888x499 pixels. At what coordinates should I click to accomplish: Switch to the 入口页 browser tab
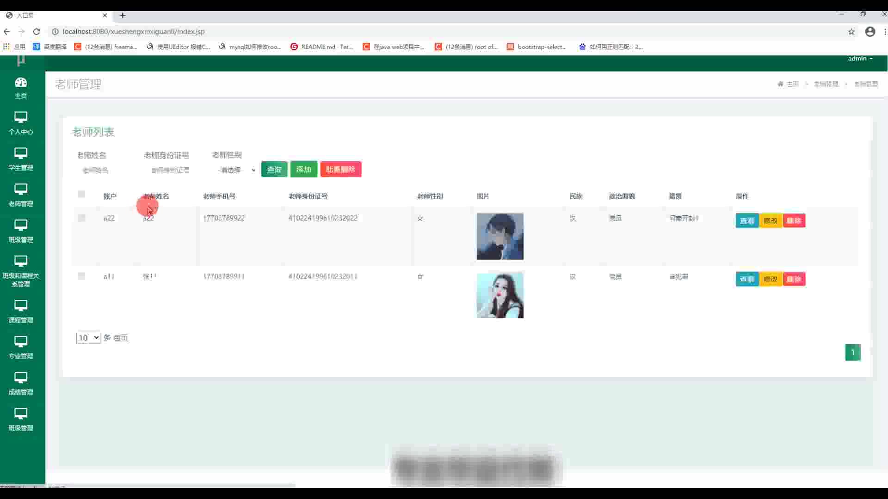pyautogui.click(x=55, y=15)
